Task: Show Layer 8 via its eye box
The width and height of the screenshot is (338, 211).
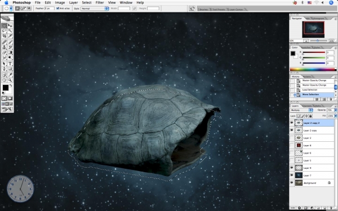Action: (292, 145)
